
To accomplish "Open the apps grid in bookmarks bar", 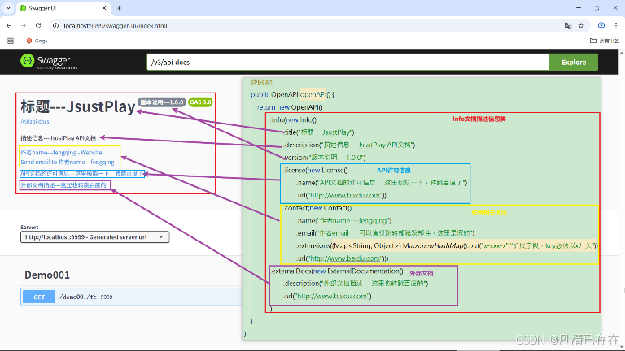I will 11,41.
